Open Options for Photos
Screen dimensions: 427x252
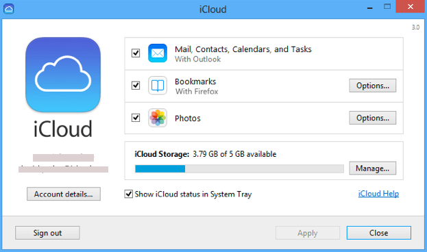pyautogui.click(x=373, y=118)
